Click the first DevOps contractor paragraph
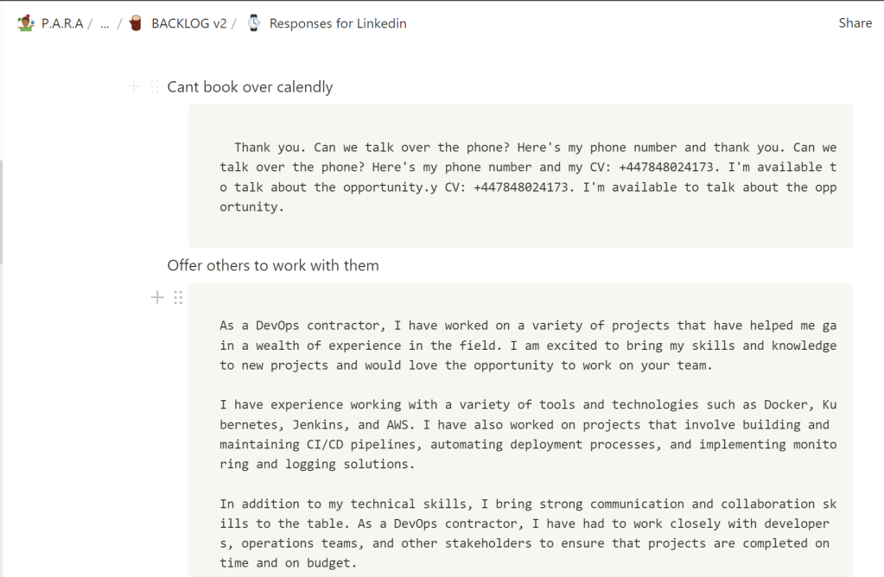Image resolution: width=884 pixels, height=577 pixels. point(528,346)
